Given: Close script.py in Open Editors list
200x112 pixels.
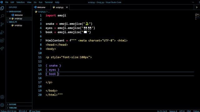Looking at the screenshot, I should [x=10, y=18].
